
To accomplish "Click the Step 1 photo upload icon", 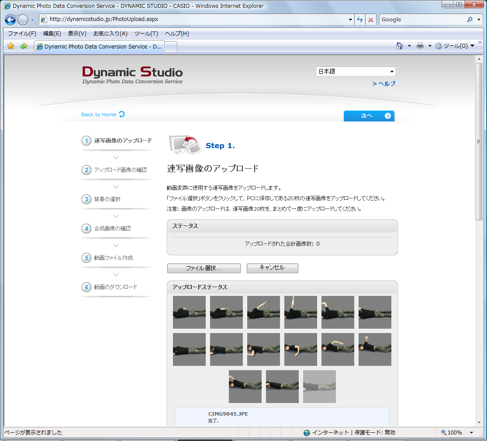I will coord(185,145).
